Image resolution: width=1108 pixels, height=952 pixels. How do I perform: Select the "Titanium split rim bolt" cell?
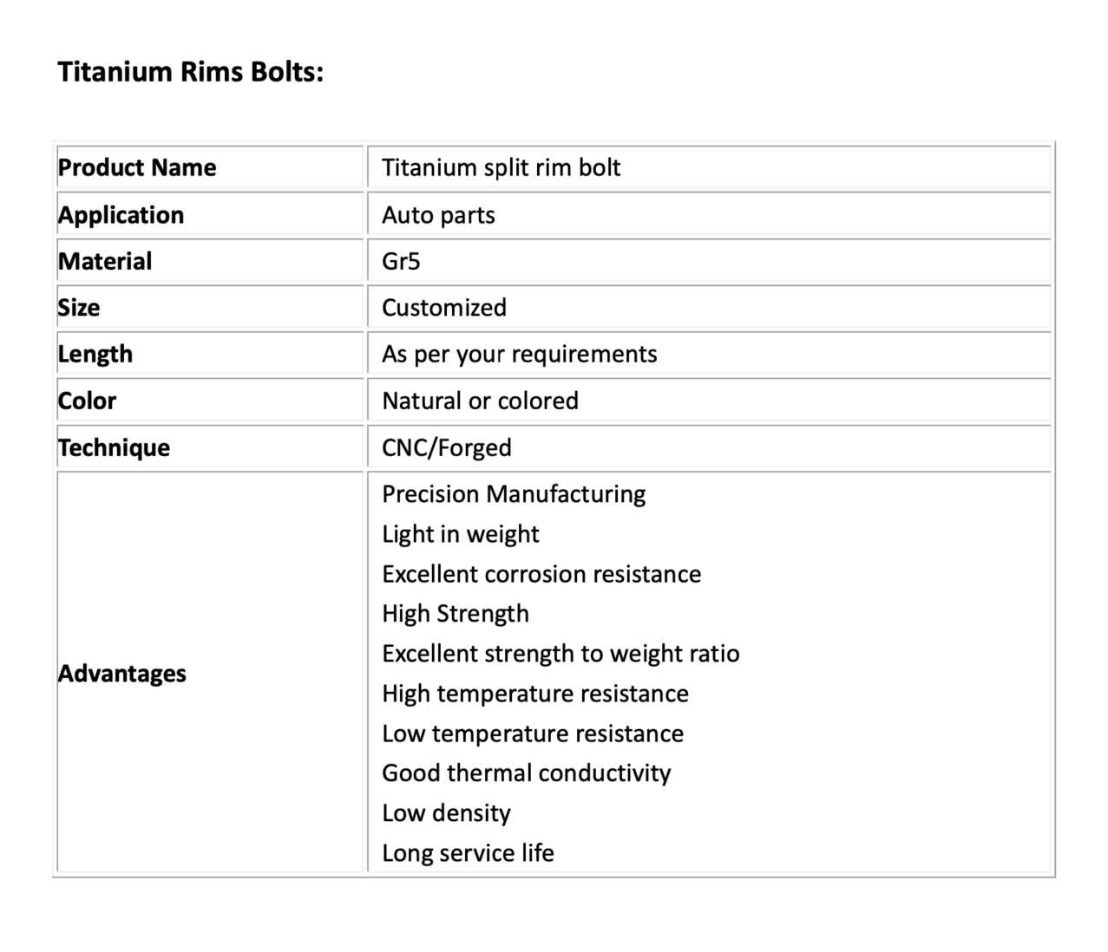(501, 167)
